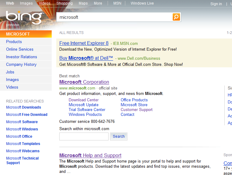Open Investor Relations sidebar link

[22, 57]
